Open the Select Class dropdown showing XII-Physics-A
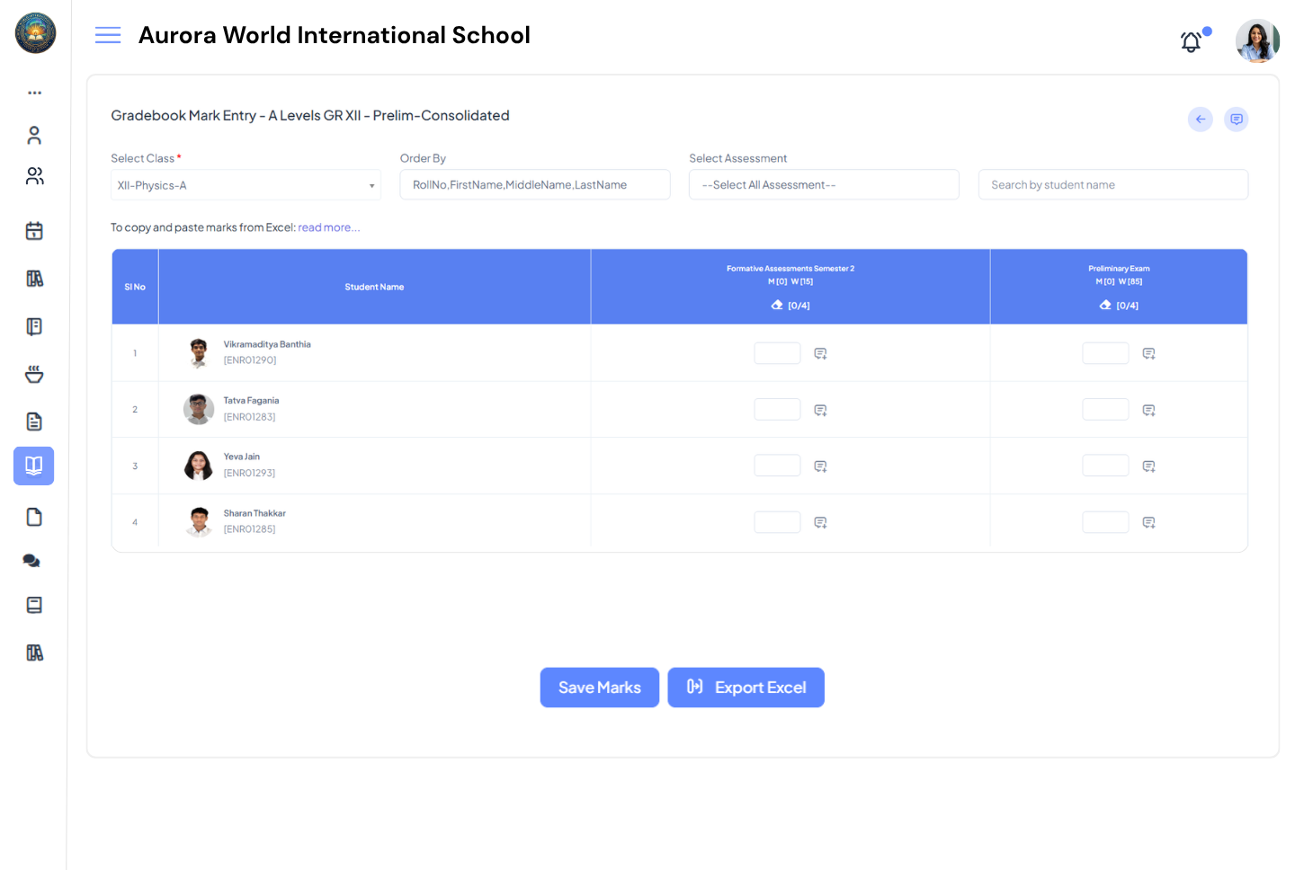 245,184
